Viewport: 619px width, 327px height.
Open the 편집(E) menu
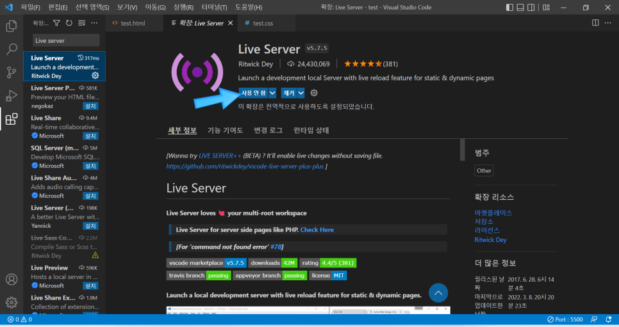58,7
